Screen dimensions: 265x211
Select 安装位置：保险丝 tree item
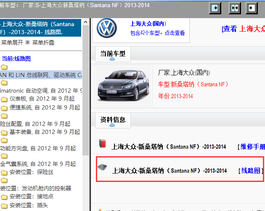pyautogui.click(x=32, y=172)
